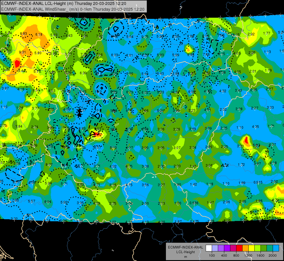
Task: Click the wind shear value 3.07
Action: [177, 148]
